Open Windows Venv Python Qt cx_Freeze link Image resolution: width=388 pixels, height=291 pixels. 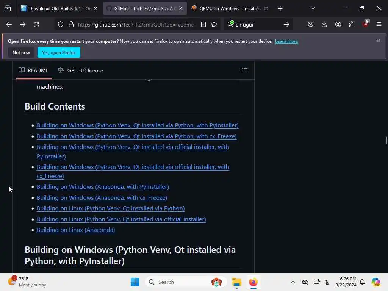pyautogui.click(x=136, y=136)
